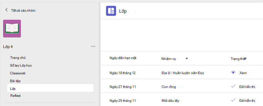Viewport: 263px width, 106px height.
Task: Click the purple Lớp app icon in header
Action: tap(111, 11)
